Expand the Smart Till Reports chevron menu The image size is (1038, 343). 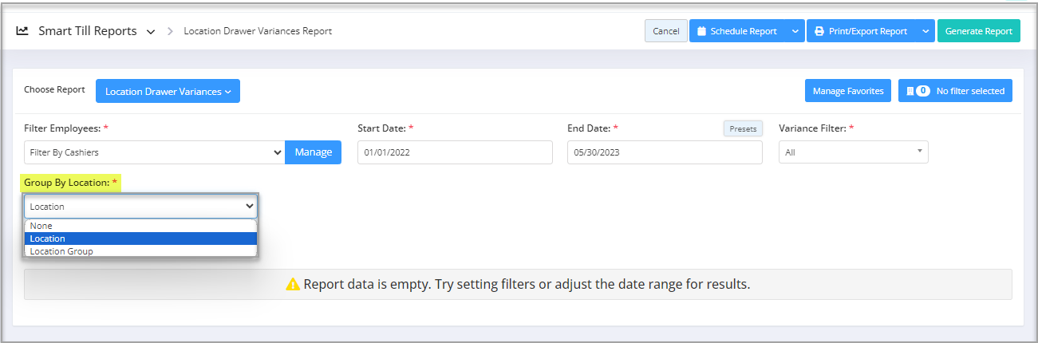tap(151, 32)
